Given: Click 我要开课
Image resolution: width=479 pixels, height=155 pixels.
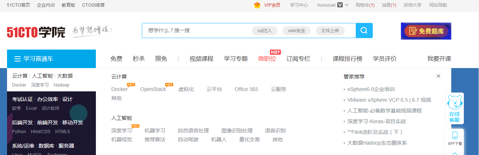Looking at the screenshot, I should click(439, 59).
